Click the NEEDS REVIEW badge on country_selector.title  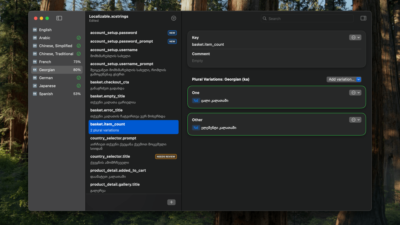pyautogui.click(x=166, y=157)
